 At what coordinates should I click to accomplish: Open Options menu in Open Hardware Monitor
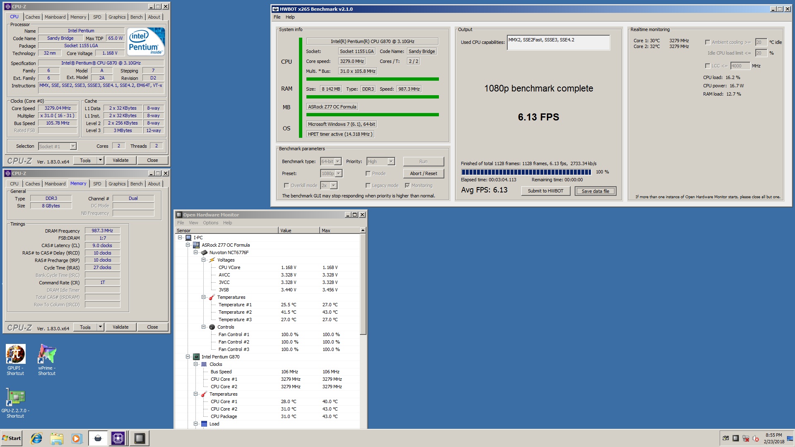click(x=210, y=223)
